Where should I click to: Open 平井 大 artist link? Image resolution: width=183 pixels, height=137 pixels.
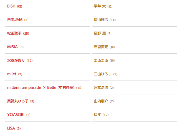coord(100,6)
